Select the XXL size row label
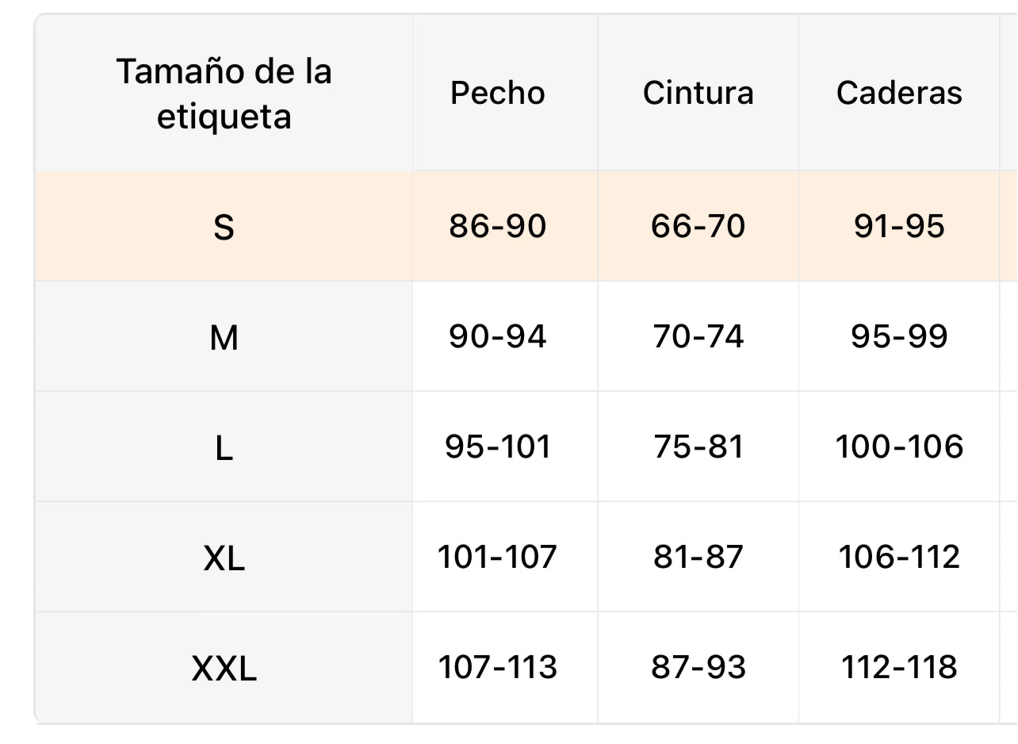This screenshot has height=744, width=1018. click(224, 668)
